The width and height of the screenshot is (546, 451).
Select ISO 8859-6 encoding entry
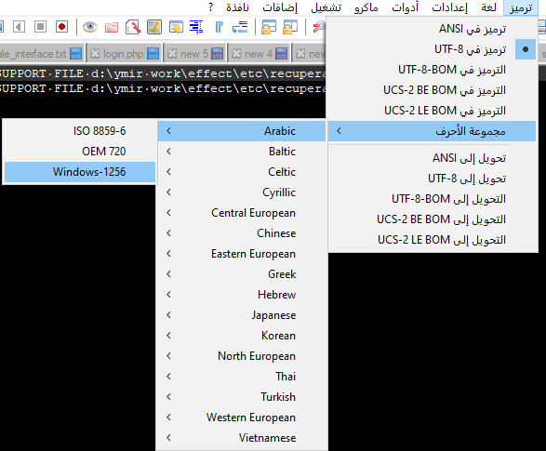80,131
